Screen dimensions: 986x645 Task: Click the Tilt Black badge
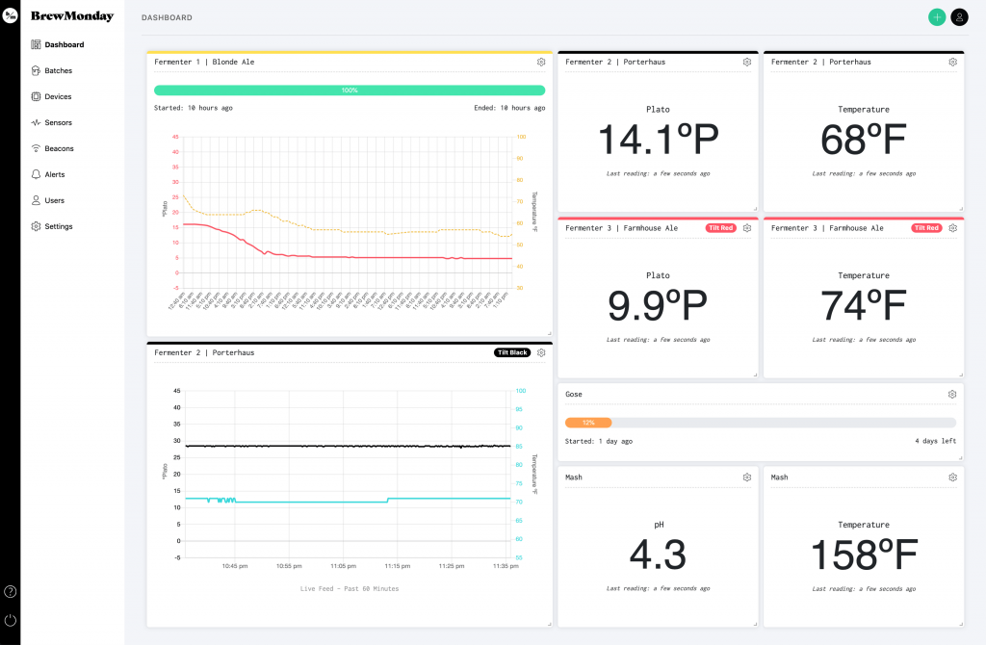coord(511,352)
